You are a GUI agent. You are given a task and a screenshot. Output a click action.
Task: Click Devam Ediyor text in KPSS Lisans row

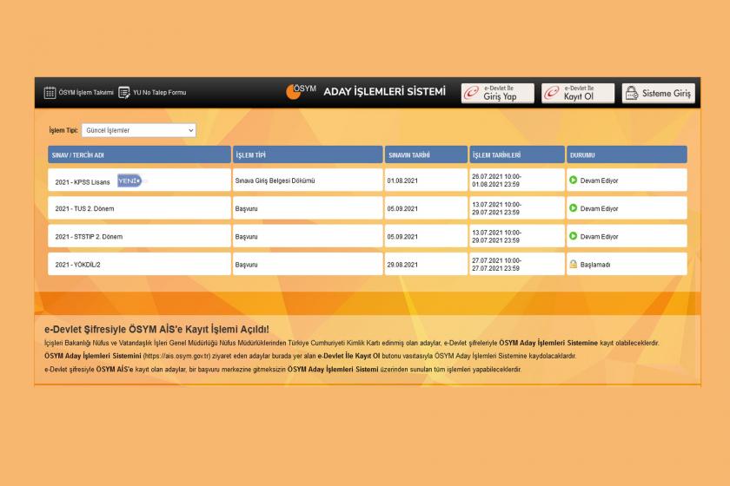pyautogui.click(x=599, y=181)
